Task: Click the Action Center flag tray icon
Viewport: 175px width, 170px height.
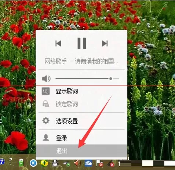Action: click(x=99, y=163)
